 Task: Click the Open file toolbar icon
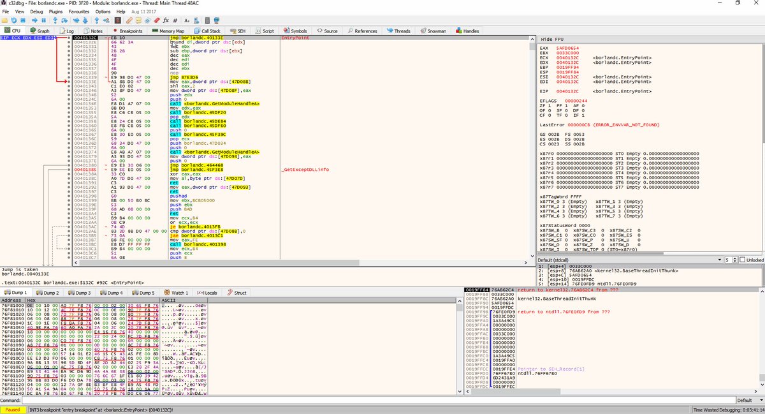click(5, 20)
